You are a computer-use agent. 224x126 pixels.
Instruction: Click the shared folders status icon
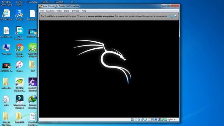(x=149, y=119)
